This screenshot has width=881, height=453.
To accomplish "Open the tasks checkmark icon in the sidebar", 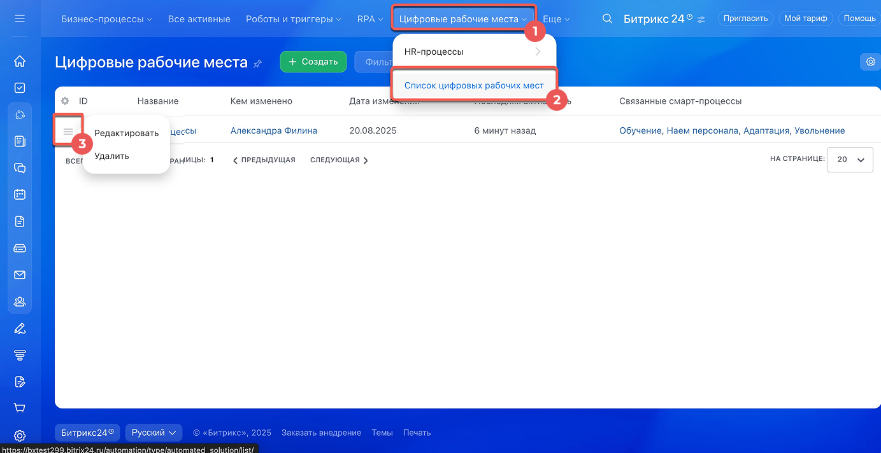I will tap(20, 88).
